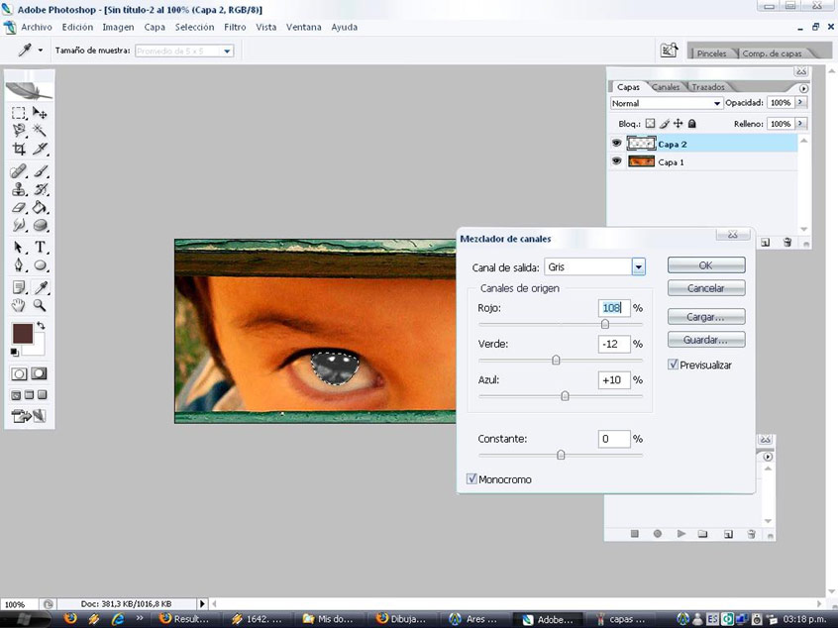The height and width of the screenshot is (628, 838).
Task: Click the Guardar button in Mezclador de canales
Action: tap(705, 339)
